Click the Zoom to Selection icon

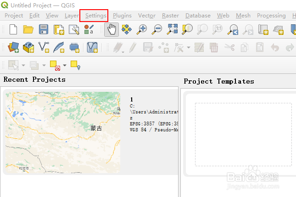click(187, 29)
